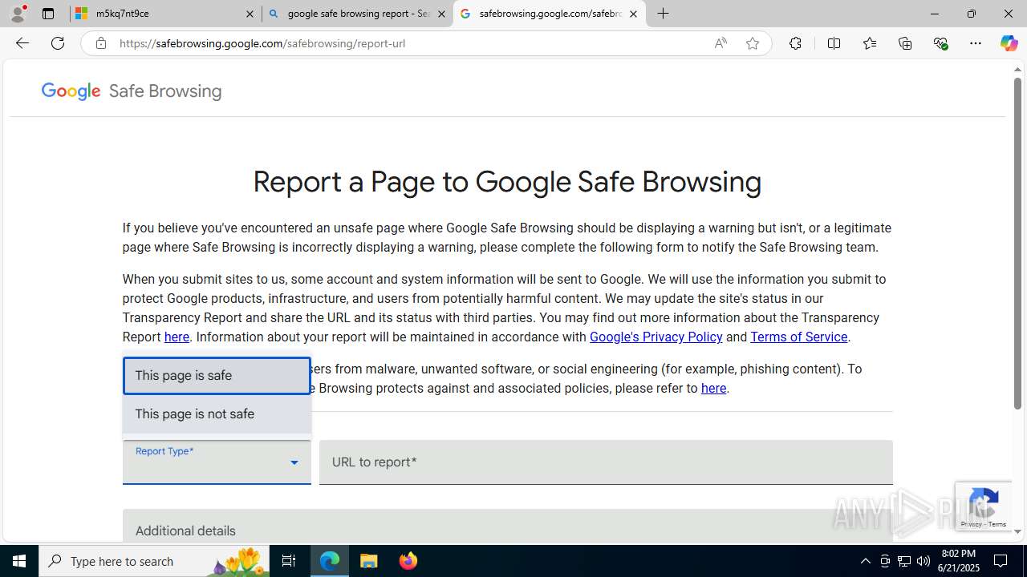Click the scrollbar up arrow
1027x577 pixels.
[1017, 70]
